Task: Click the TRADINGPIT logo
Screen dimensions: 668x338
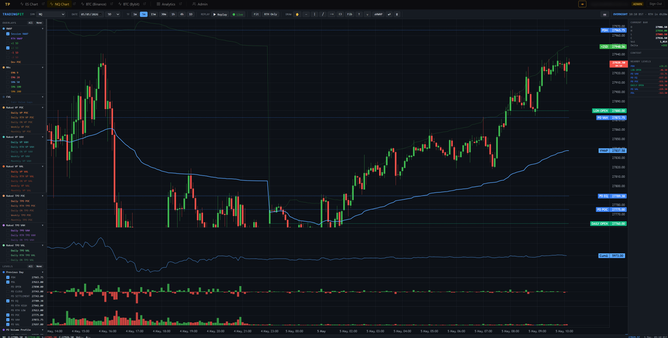Action: [x=13, y=14]
